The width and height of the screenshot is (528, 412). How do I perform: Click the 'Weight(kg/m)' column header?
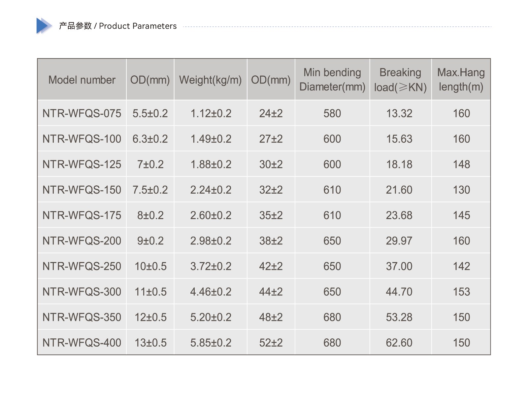tap(211, 80)
